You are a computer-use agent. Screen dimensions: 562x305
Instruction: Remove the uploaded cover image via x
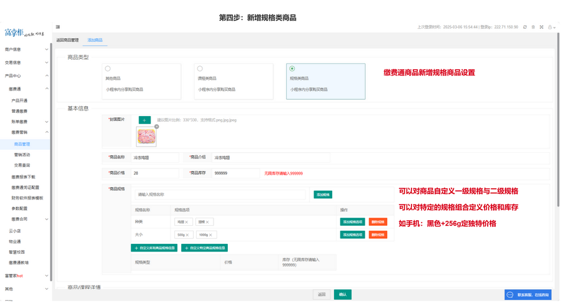pyautogui.click(x=157, y=127)
